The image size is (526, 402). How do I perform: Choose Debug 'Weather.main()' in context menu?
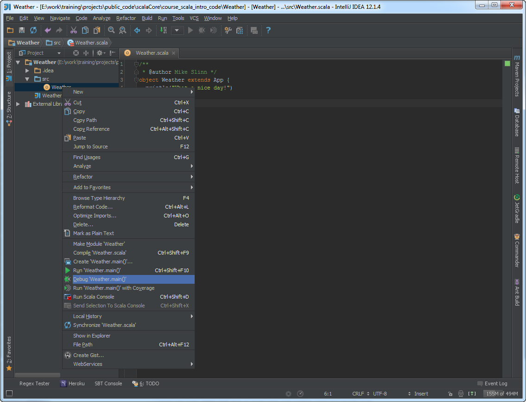pyautogui.click(x=128, y=279)
